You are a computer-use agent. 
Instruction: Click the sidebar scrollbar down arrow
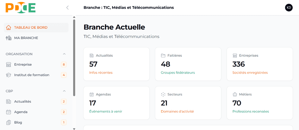coord(74,129)
